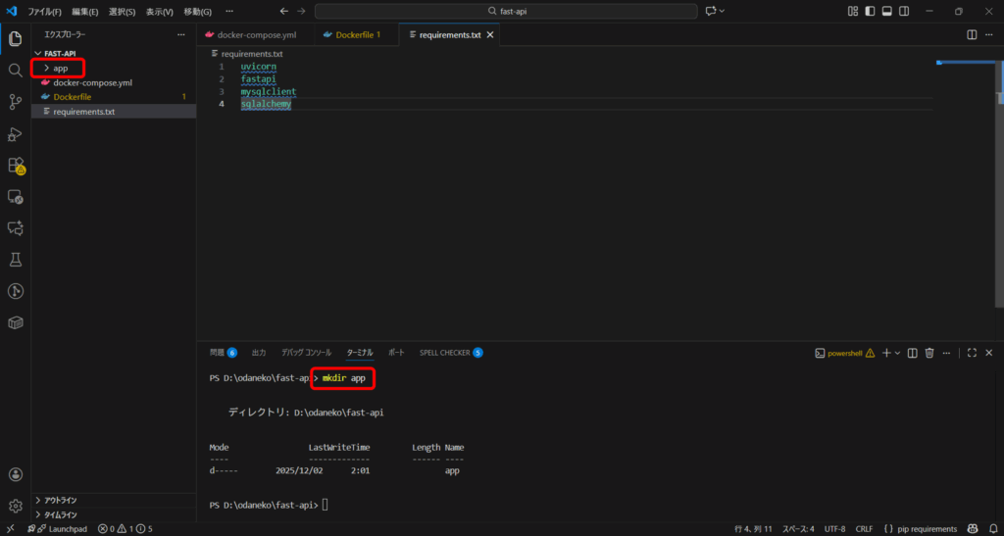1004x536 pixels.
Task: Kill terminal with the trash icon
Action: tap(929, 353)
